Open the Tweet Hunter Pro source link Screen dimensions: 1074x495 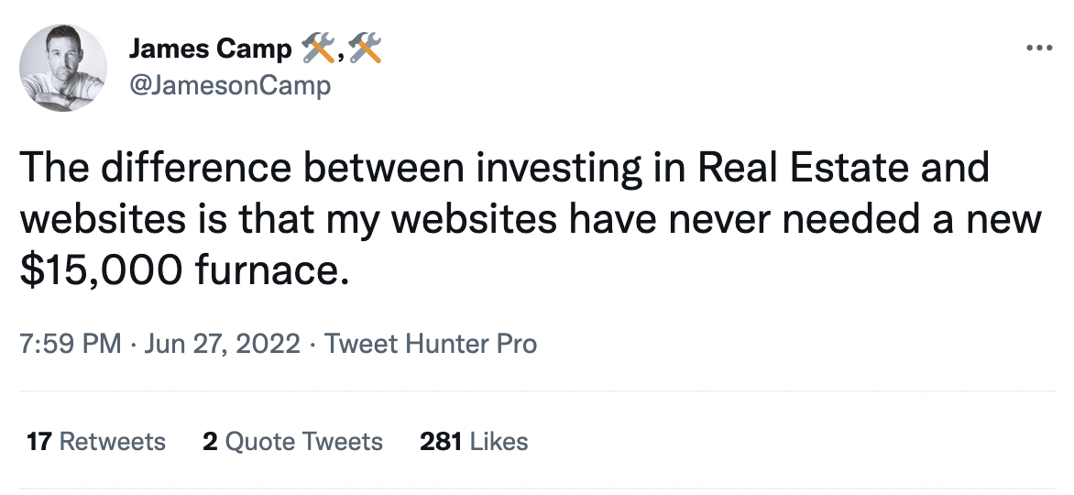coord(431,344)
